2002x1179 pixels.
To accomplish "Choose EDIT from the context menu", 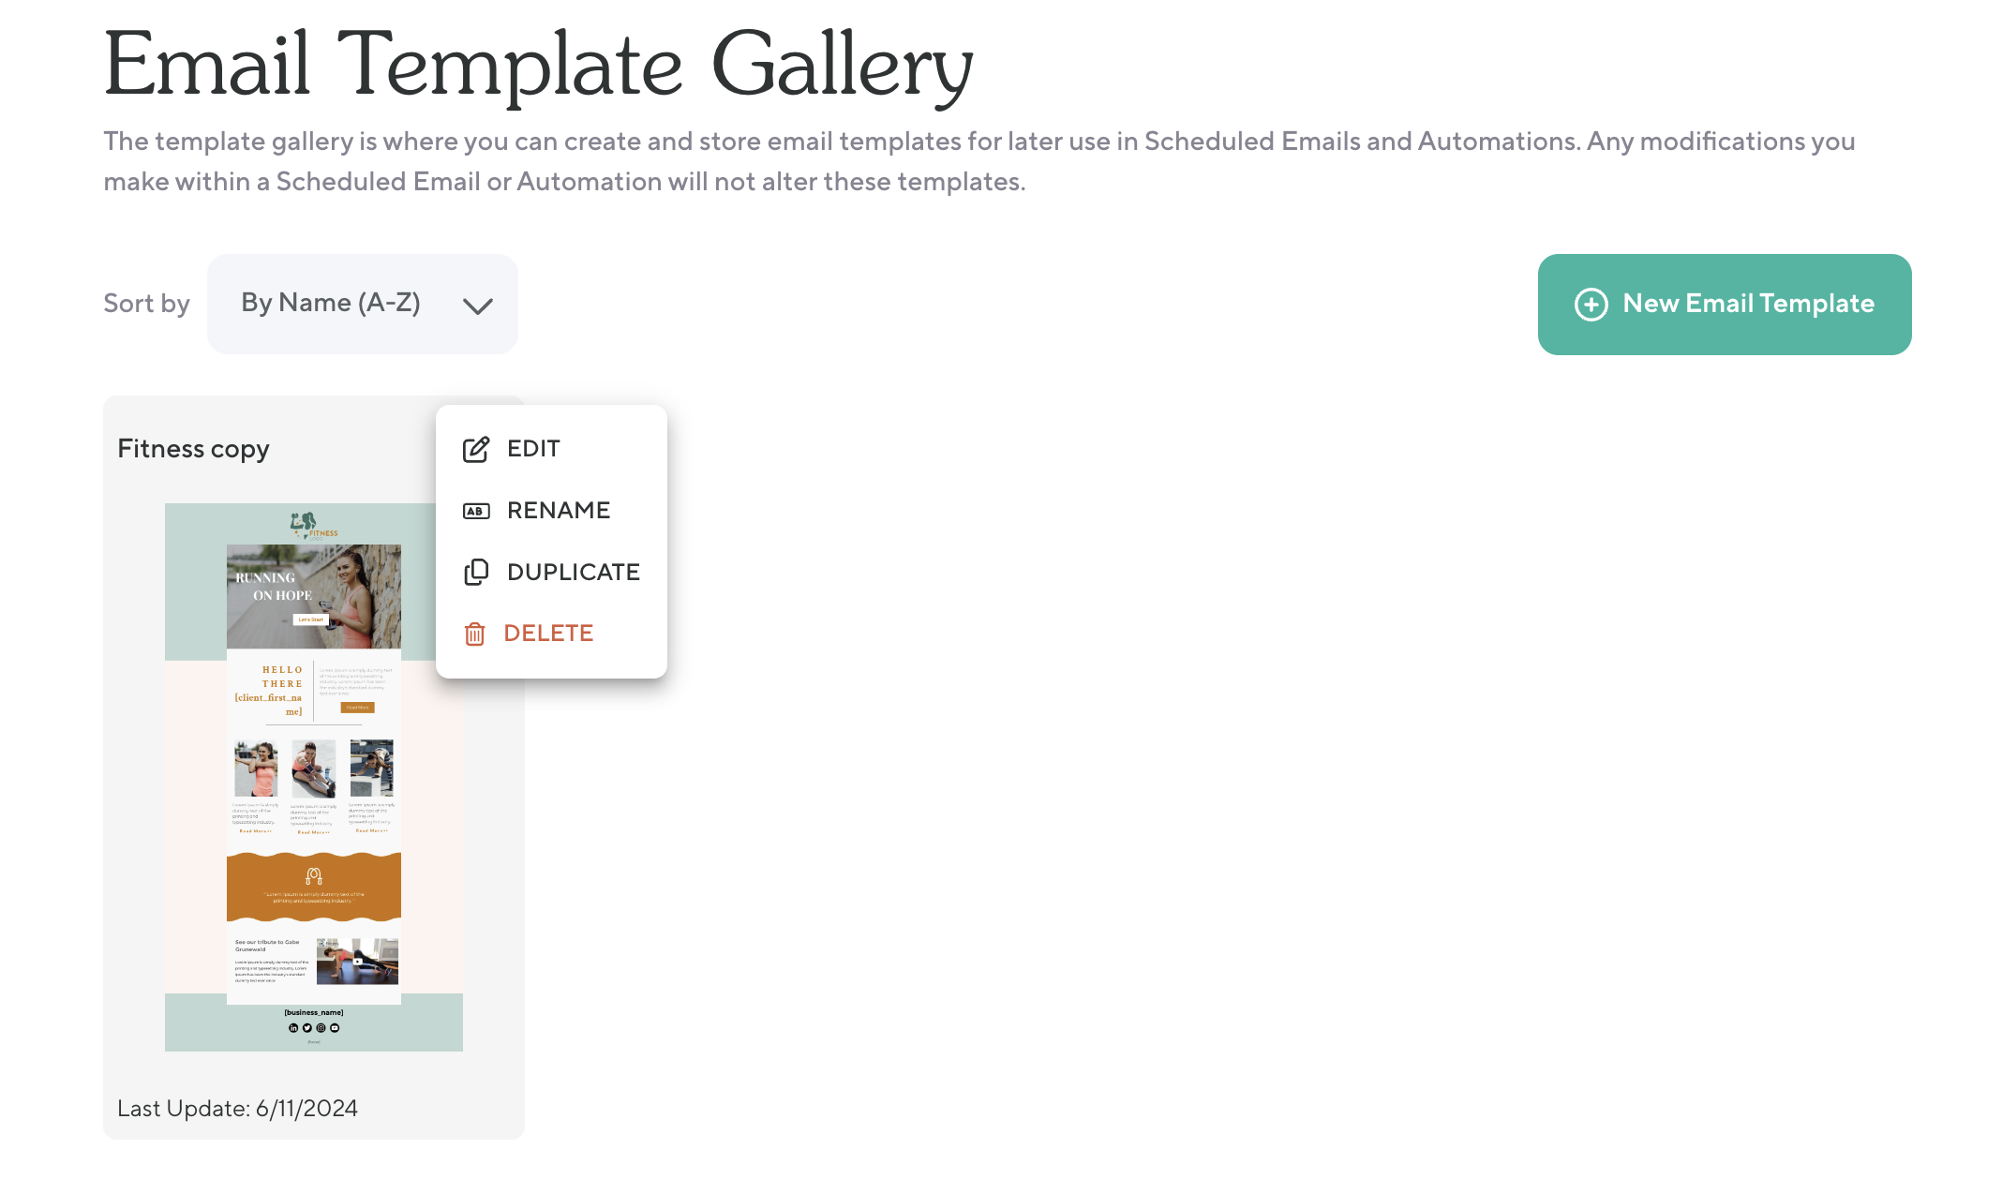I will tap(533, 449).
